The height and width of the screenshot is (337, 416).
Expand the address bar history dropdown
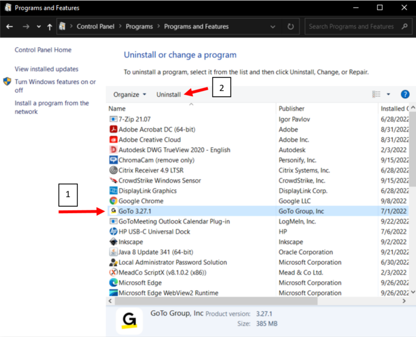[x=273, y=27]
